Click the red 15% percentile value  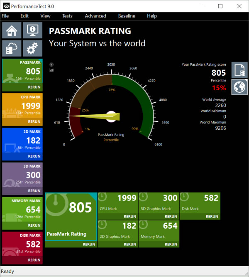219,88
